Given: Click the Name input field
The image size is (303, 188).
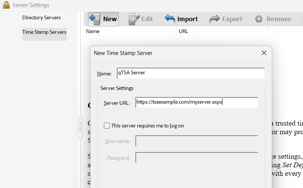Looking at the screenshot, I should pyautogui.click(x=191, y=73).
